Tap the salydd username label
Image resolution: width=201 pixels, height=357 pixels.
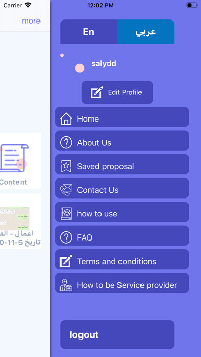[x=104, y=63]
